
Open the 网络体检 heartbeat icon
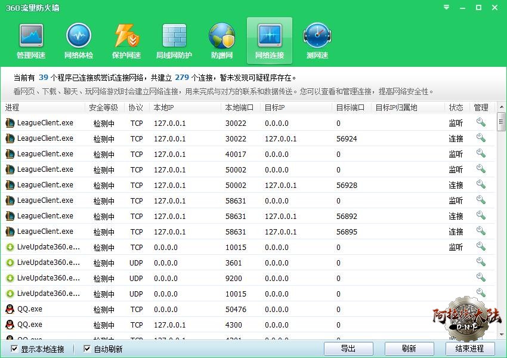pos(78,36)
